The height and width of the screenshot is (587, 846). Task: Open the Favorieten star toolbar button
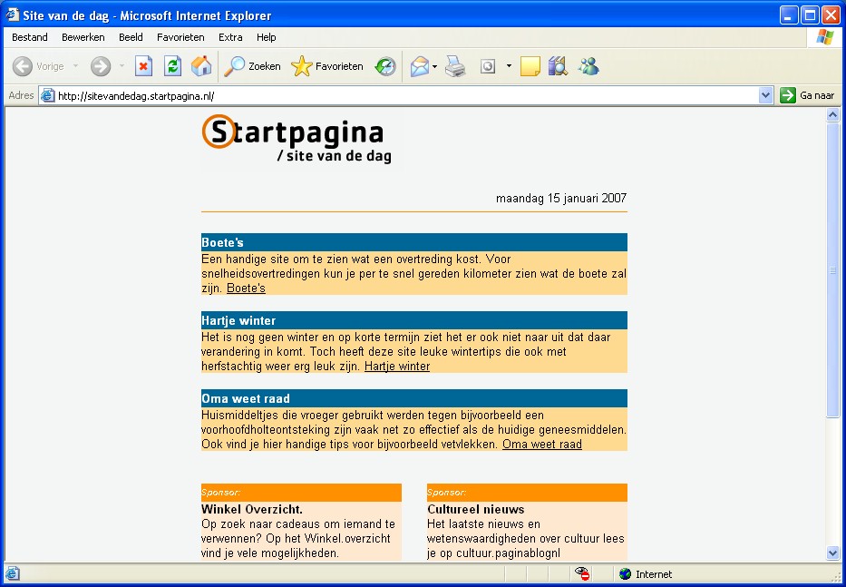click(x=327, y=66)
